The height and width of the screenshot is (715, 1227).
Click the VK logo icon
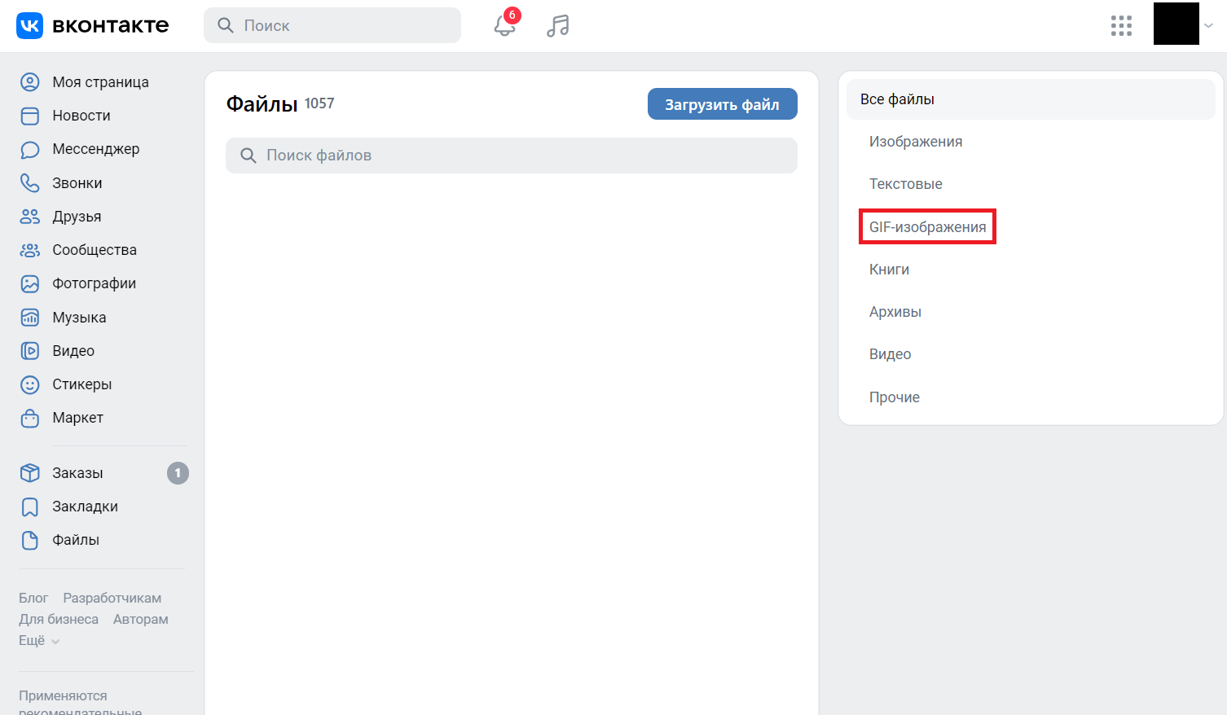29,26
